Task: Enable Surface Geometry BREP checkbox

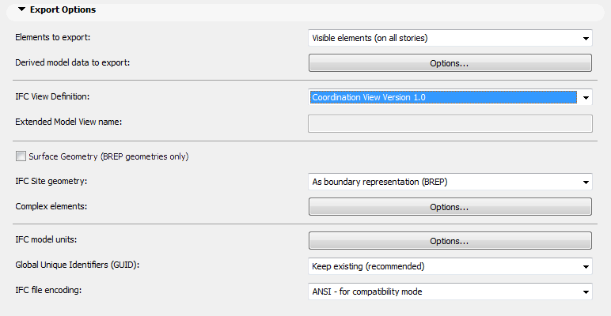Action: tap(21, 156)
